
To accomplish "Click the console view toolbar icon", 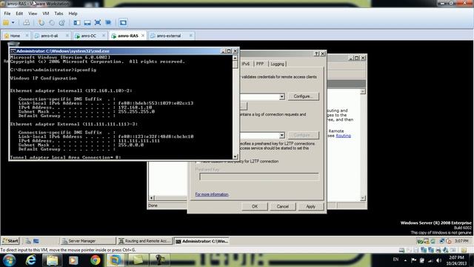I will click(123, 23).
